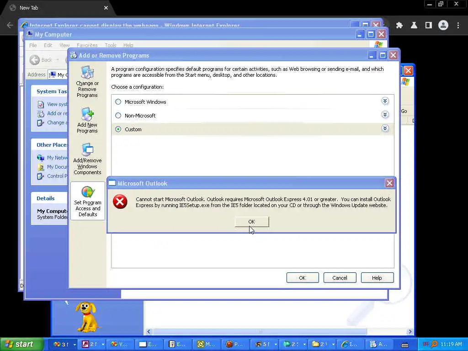Click Add or remove programs task link
The width and height of the screenshot is (468, 351).
tap(52, 113)
